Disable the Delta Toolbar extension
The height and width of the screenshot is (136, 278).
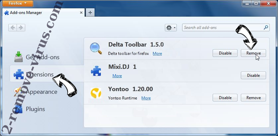tap(225, 53)
